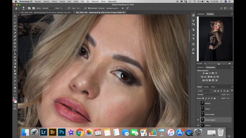Viewport: 246px width, 138px height.
Task: Open the Hust. flow dropdown
Action: click(79, 8)
